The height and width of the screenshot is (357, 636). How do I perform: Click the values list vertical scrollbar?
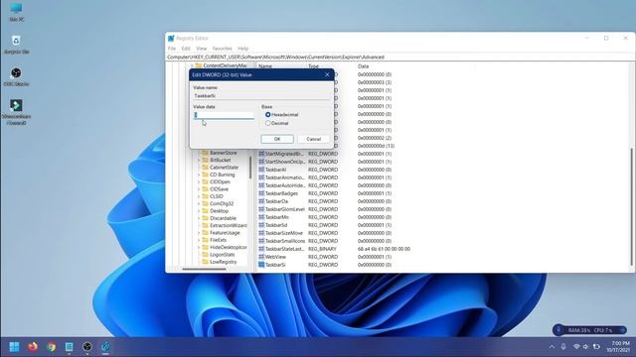point(631,206)
